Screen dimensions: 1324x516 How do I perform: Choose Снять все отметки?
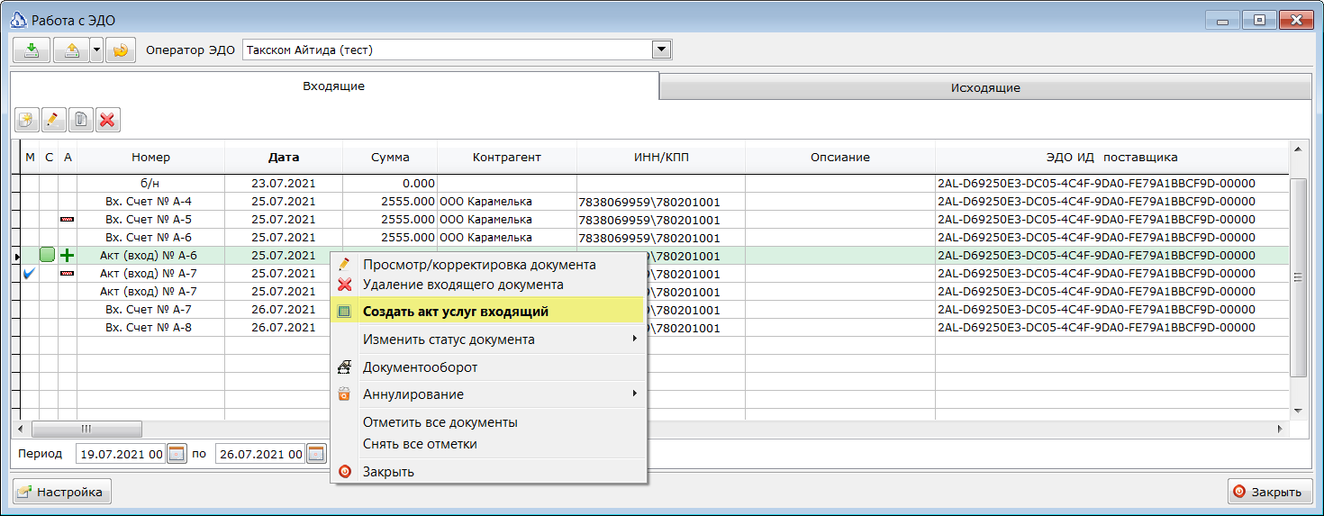(489, 444)
